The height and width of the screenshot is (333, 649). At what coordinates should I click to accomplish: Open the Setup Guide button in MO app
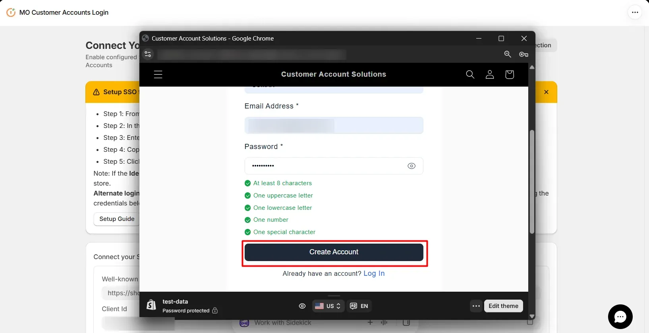pyautogui.click(x=117, y=219)
